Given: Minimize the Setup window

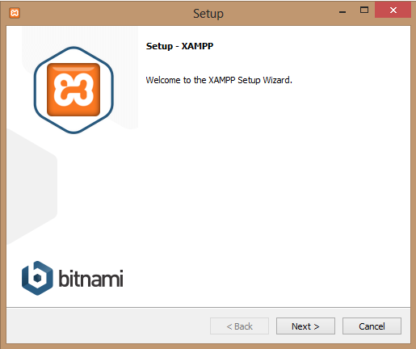Looking at the screenshot, I should 342,11.
